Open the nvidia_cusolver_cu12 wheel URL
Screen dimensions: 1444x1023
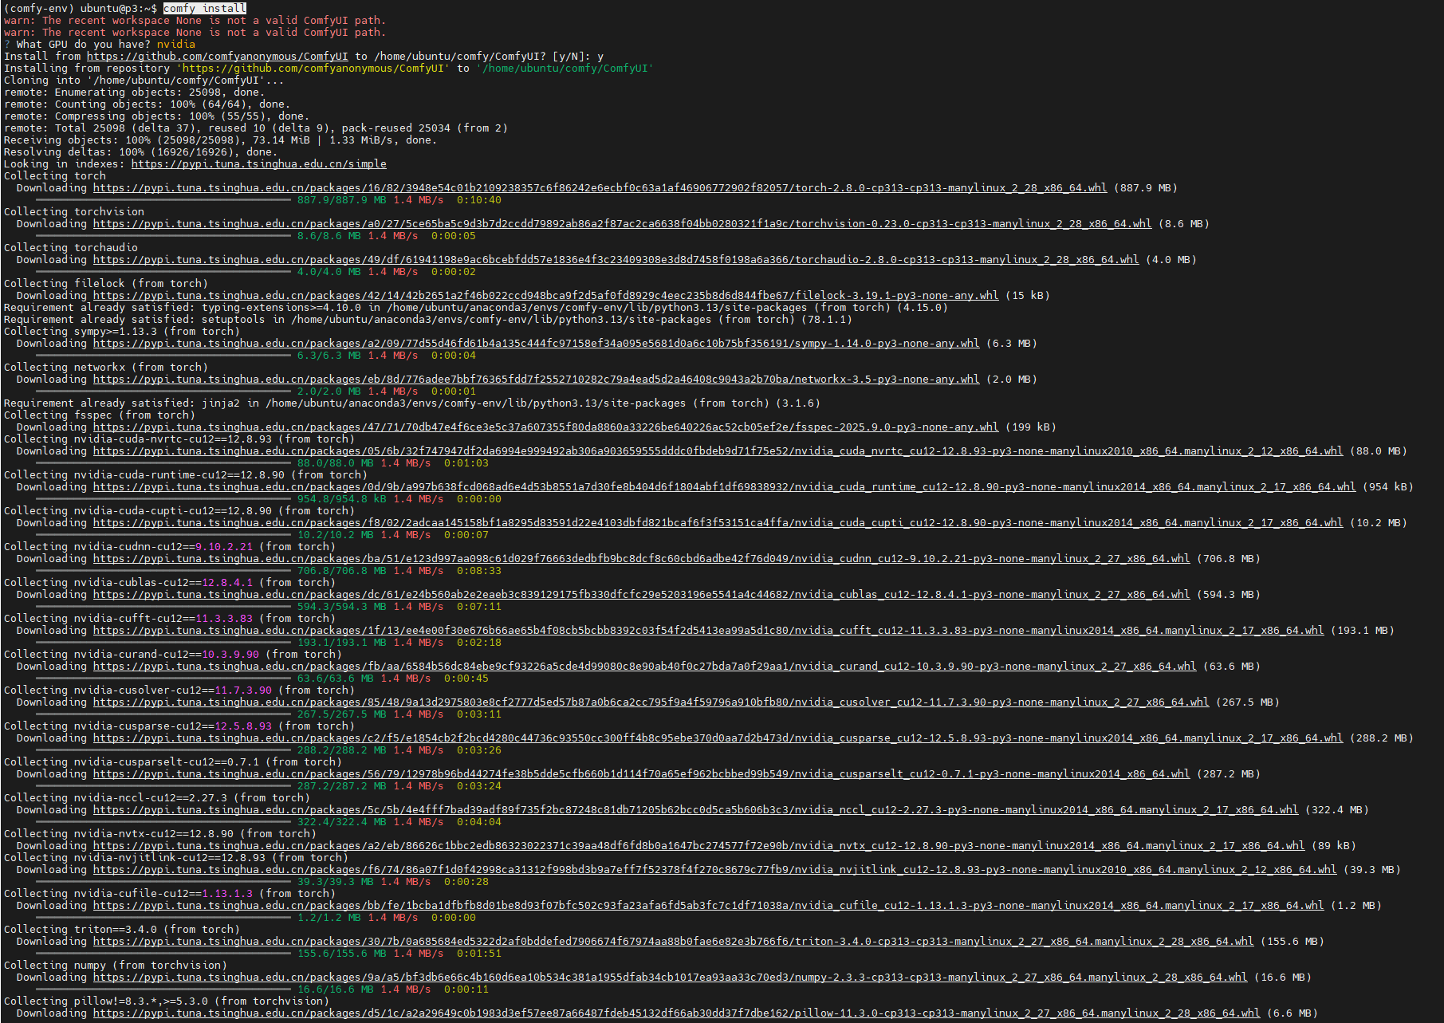pyautogui.click(x=651, y=702)
